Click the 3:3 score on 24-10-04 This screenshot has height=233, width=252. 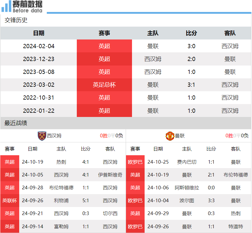[x=211, y=200]
